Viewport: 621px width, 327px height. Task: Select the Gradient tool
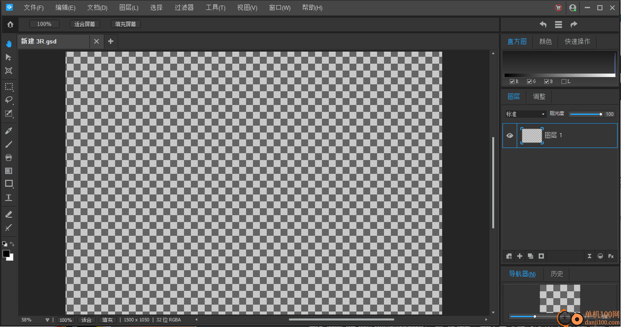9,171
